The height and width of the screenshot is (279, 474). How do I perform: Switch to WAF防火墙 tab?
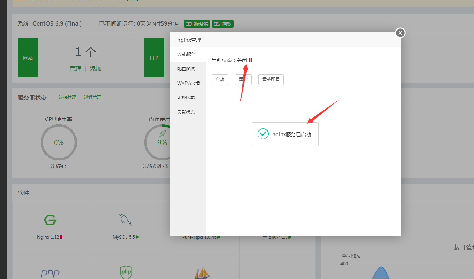point(188,83)
